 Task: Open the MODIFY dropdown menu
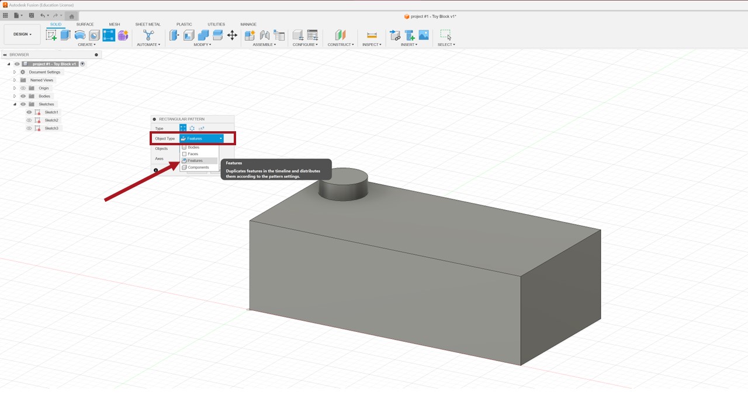203,45
